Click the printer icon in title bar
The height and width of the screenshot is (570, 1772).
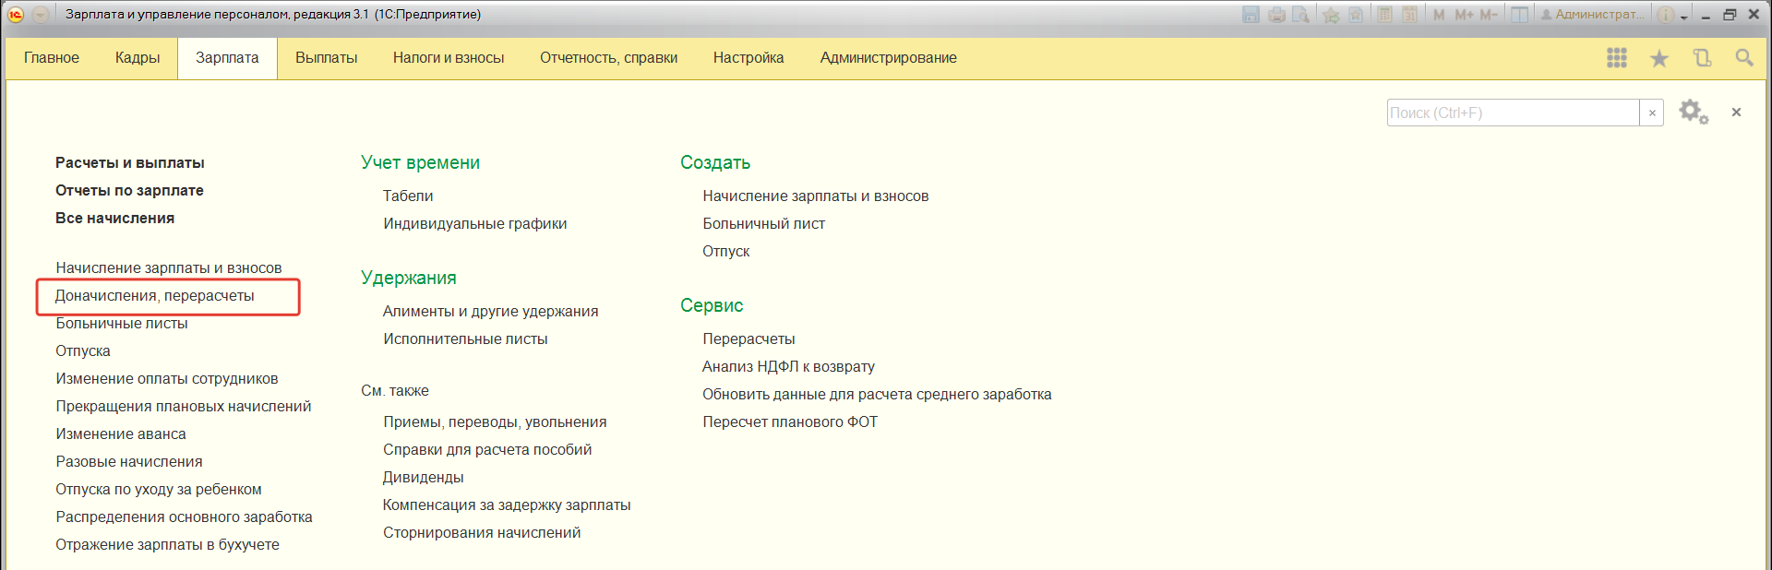click(1276, 14)
